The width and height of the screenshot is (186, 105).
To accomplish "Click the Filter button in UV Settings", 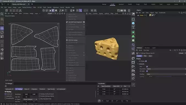I will pyautogui.click(x=145, y=56).
